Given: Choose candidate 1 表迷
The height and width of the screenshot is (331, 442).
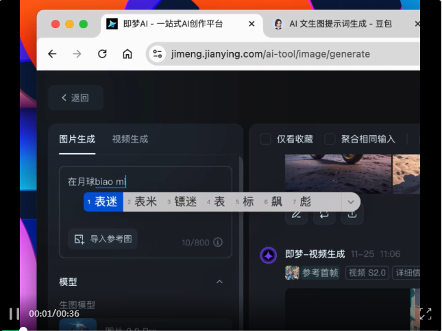Looking at the screenshot, I should click(103, 202).
